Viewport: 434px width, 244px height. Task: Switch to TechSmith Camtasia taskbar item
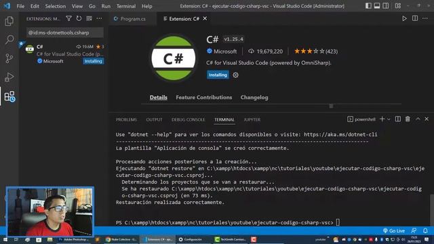[231, 239]
